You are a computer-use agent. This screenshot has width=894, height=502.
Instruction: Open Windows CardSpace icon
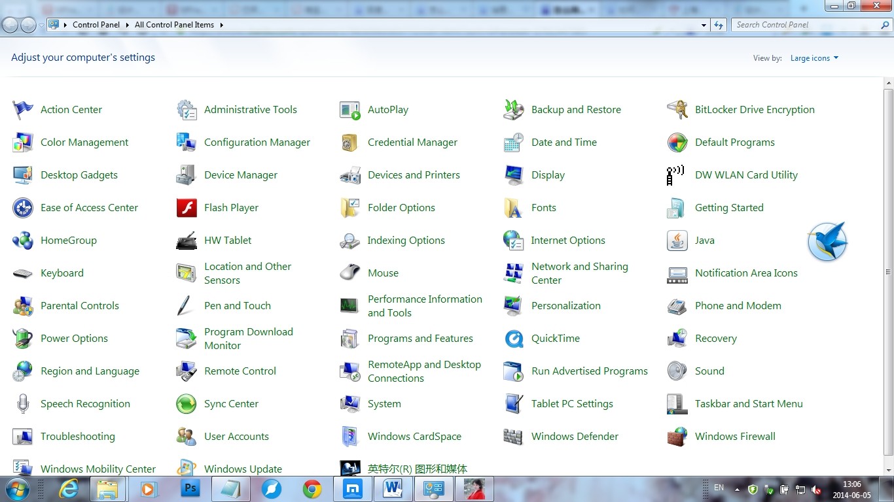coord(350,437)
